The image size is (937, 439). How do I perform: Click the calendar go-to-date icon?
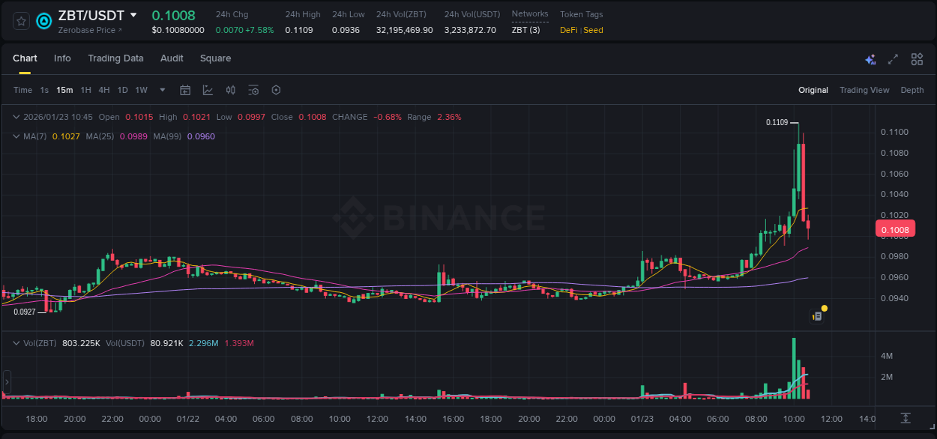185,90
